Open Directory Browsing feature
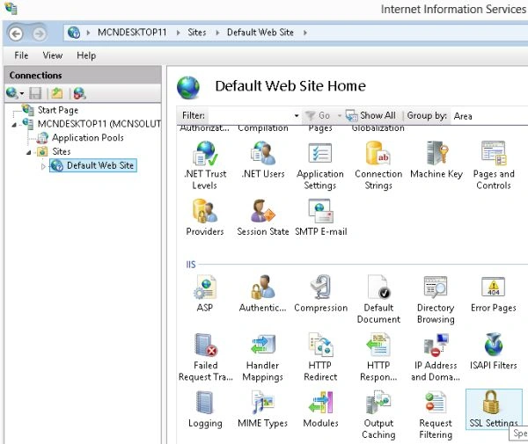 [x=436, y=299]
